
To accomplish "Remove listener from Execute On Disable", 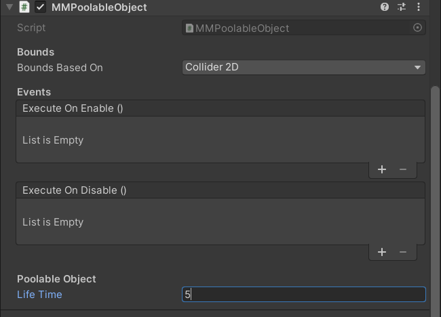I will pos(403,252).
